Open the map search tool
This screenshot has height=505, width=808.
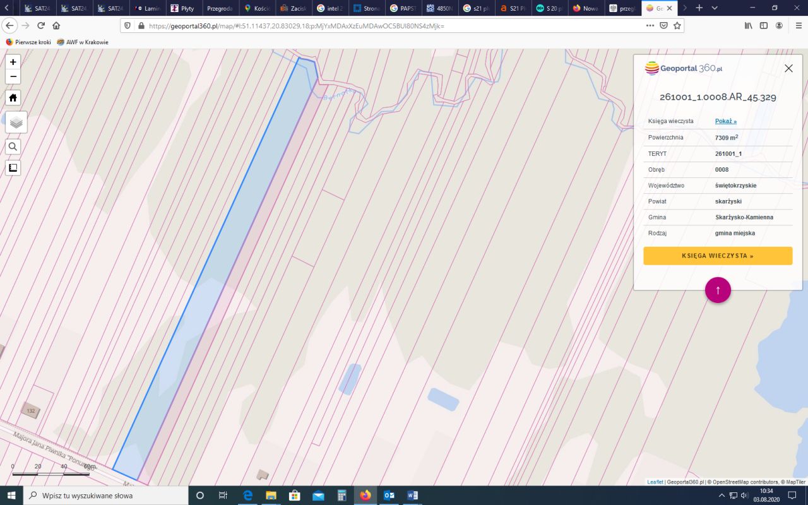13,147
